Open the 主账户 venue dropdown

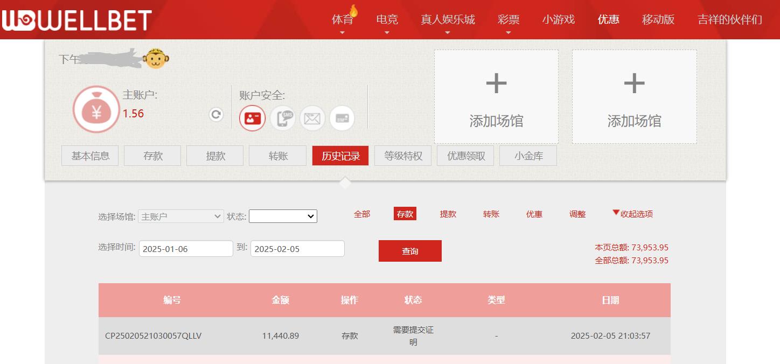click(x=180, y=215)
